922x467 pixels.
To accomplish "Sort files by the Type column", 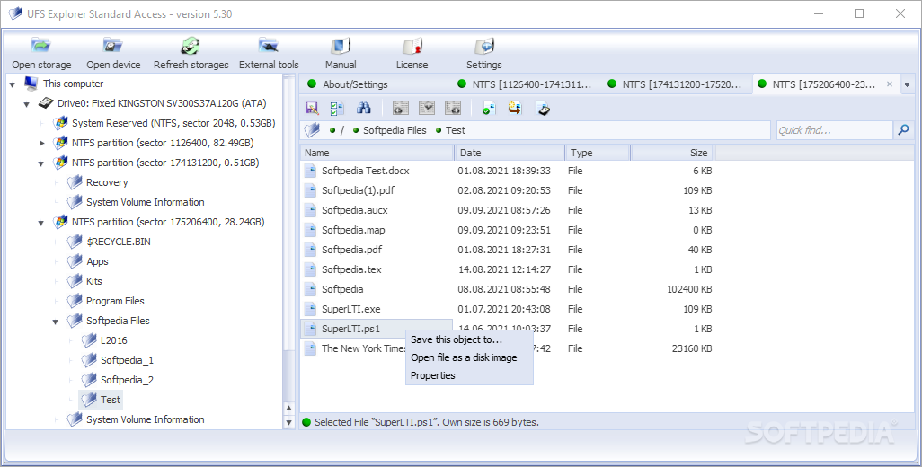I will pos(598,153).
